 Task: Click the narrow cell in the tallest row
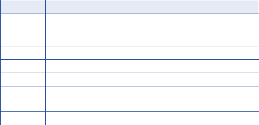click(23, 99)
